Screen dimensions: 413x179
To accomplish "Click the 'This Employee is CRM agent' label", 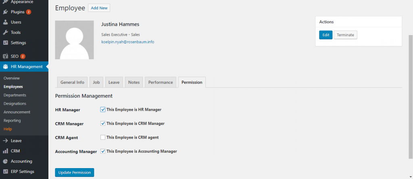I will (x=132, y=137).
